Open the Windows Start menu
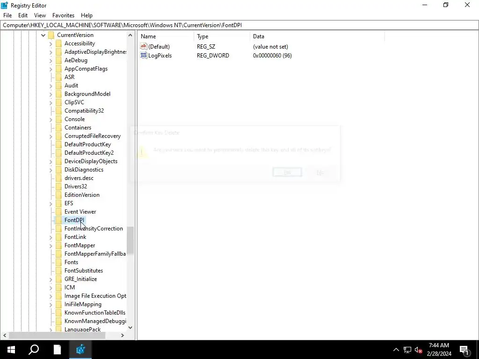 point(11,350)
